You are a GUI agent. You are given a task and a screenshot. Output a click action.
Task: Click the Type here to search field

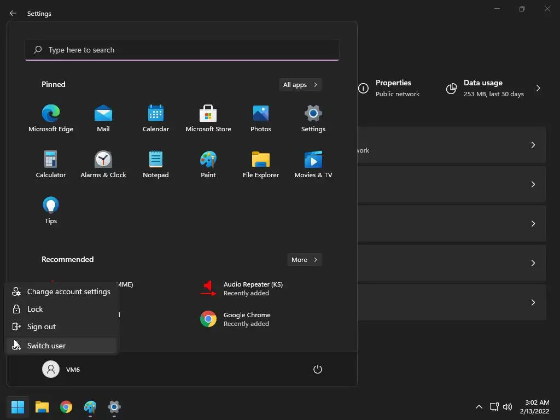[x=182, y=50]
